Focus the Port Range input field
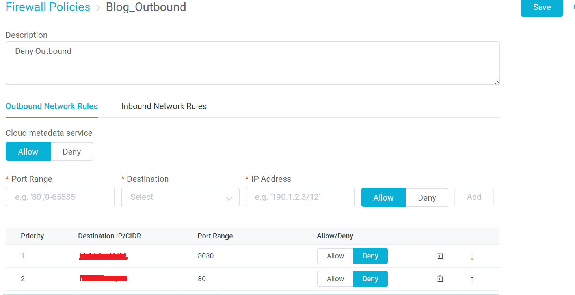The width and height of the screenshot is (575, 295). point(60,197)
